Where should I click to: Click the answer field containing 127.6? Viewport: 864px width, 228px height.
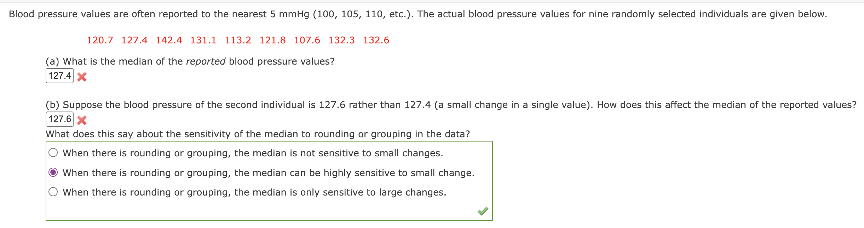[x=60, y=119]
